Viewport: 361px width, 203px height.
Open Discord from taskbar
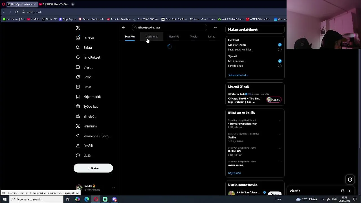[x=114, y=199]
